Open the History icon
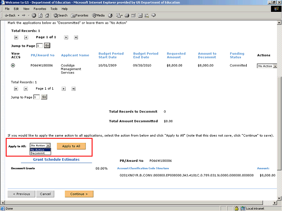This screenshot has height=211, width=282. point(110,15)
